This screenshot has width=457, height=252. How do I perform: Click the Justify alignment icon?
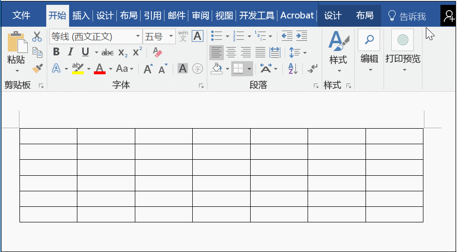tap(260, 52)
